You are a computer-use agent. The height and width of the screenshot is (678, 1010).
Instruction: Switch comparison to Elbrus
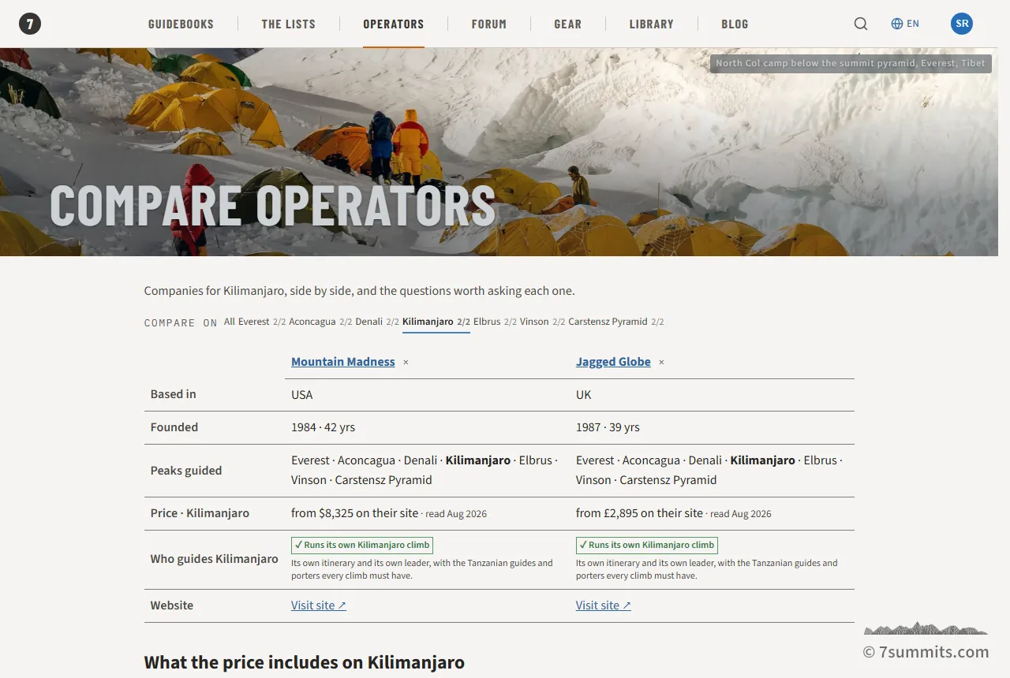(495, 322)
